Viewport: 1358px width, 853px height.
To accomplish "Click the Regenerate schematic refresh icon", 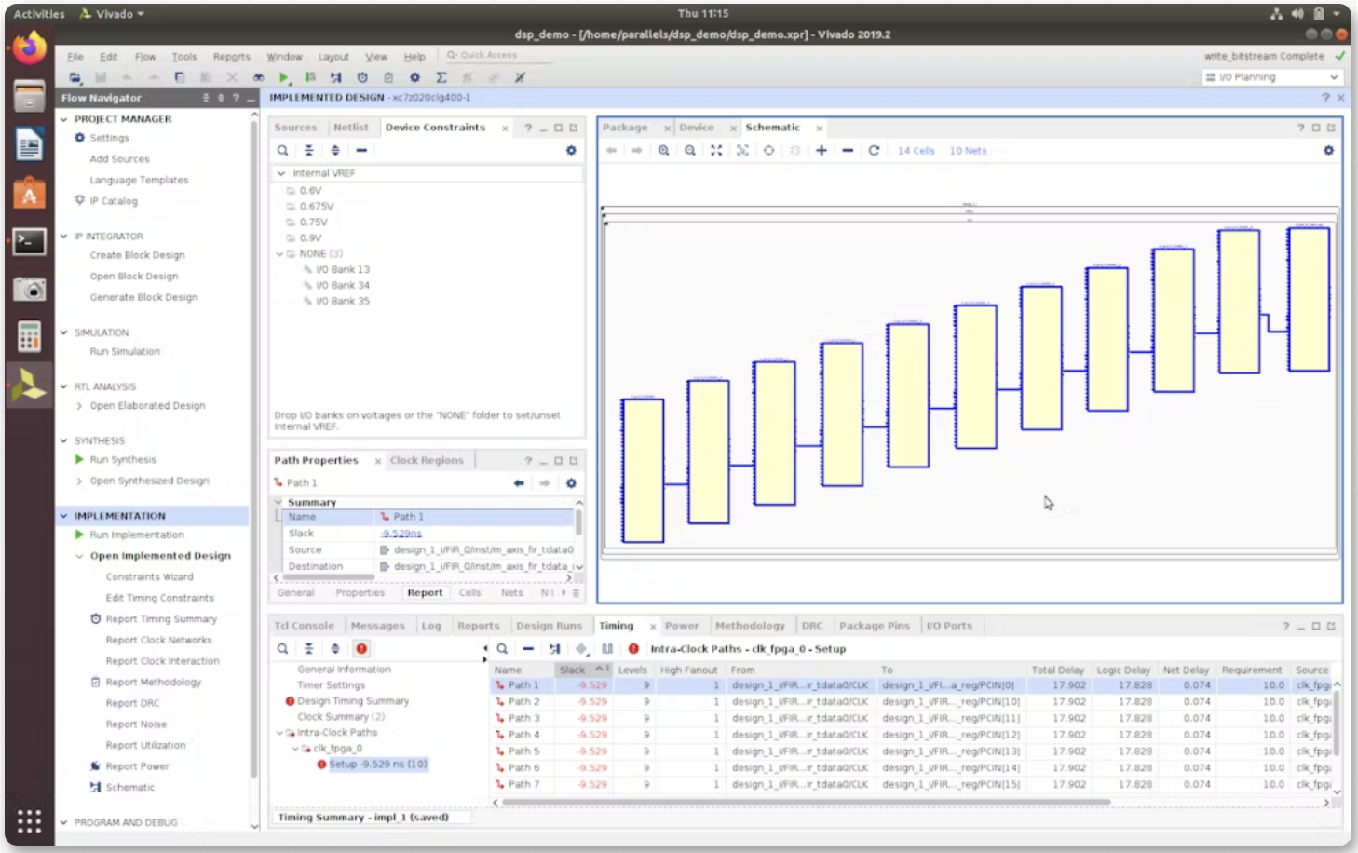I will (874, 150).
